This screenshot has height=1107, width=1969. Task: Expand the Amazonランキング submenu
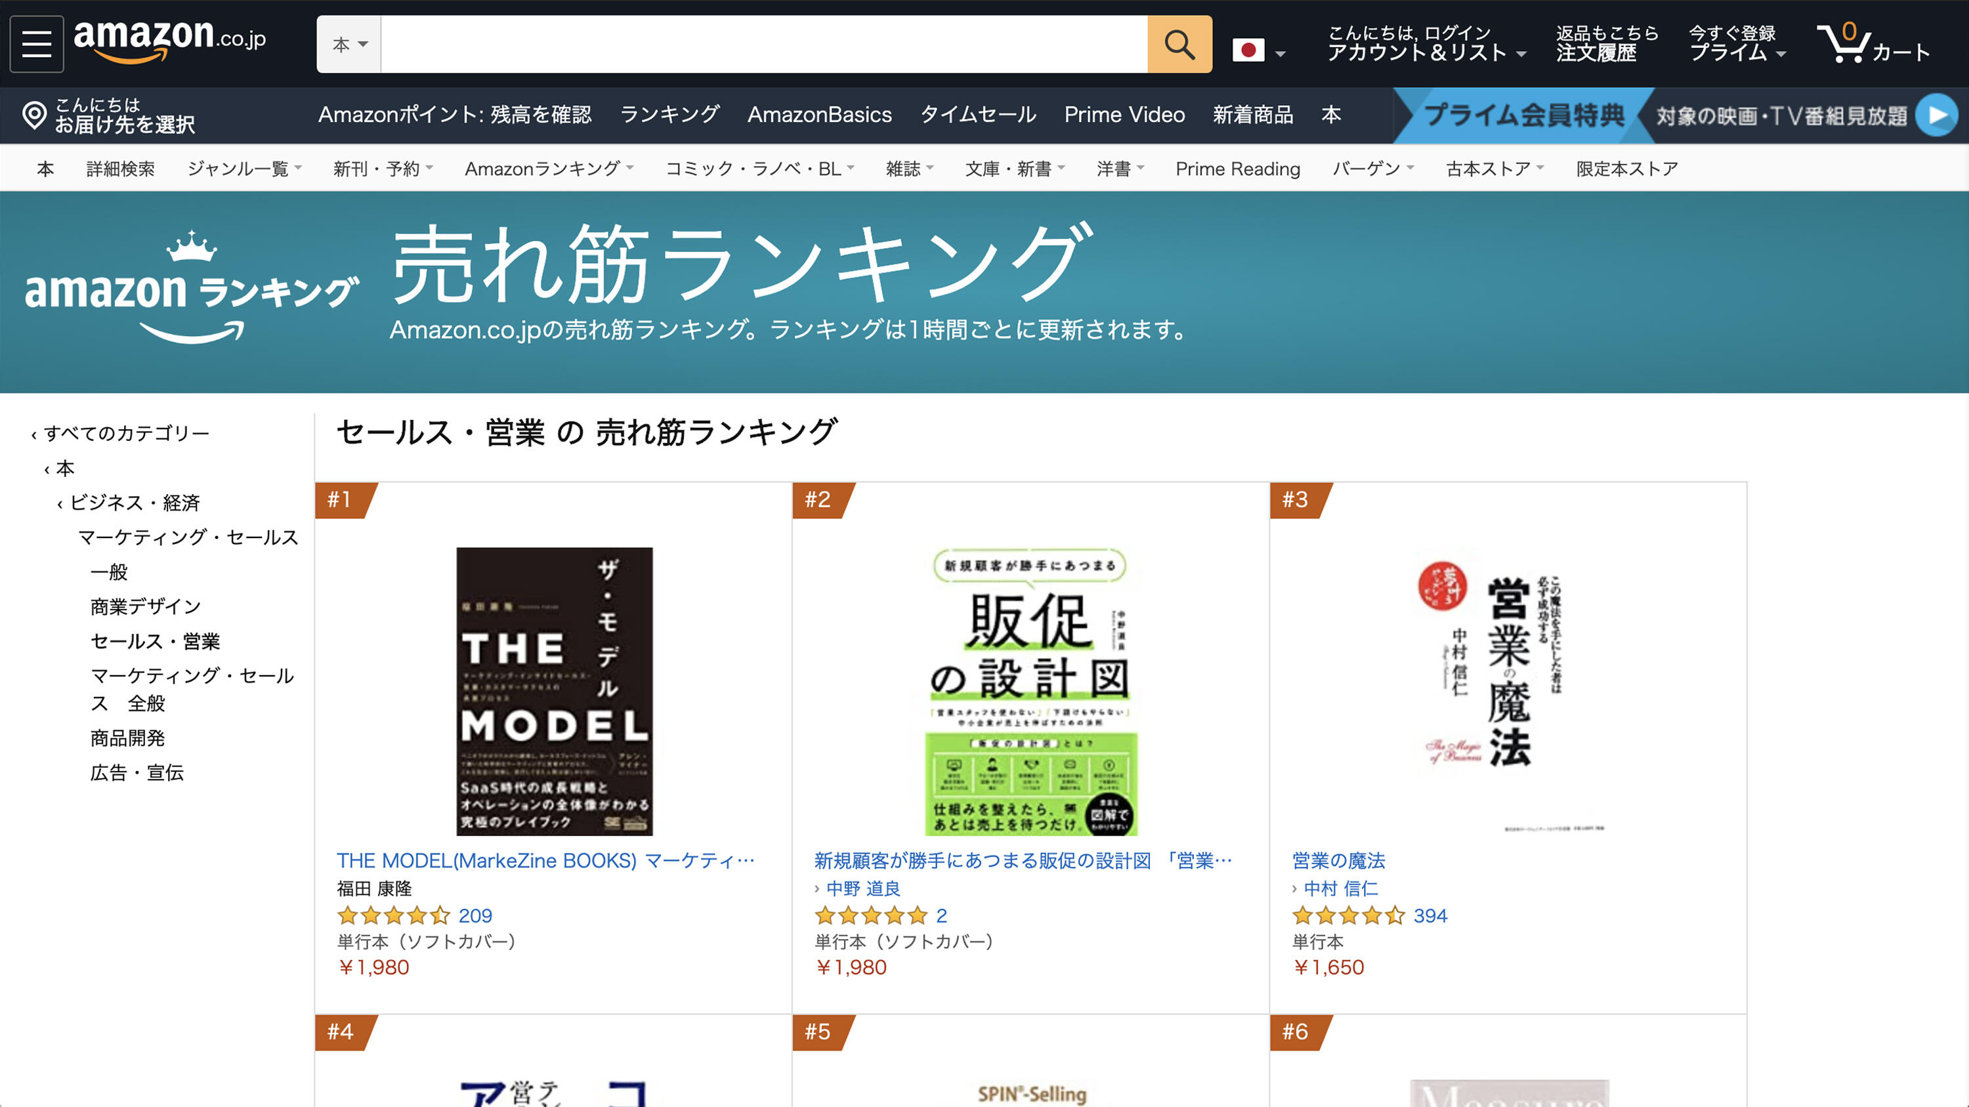click(548, 169)
